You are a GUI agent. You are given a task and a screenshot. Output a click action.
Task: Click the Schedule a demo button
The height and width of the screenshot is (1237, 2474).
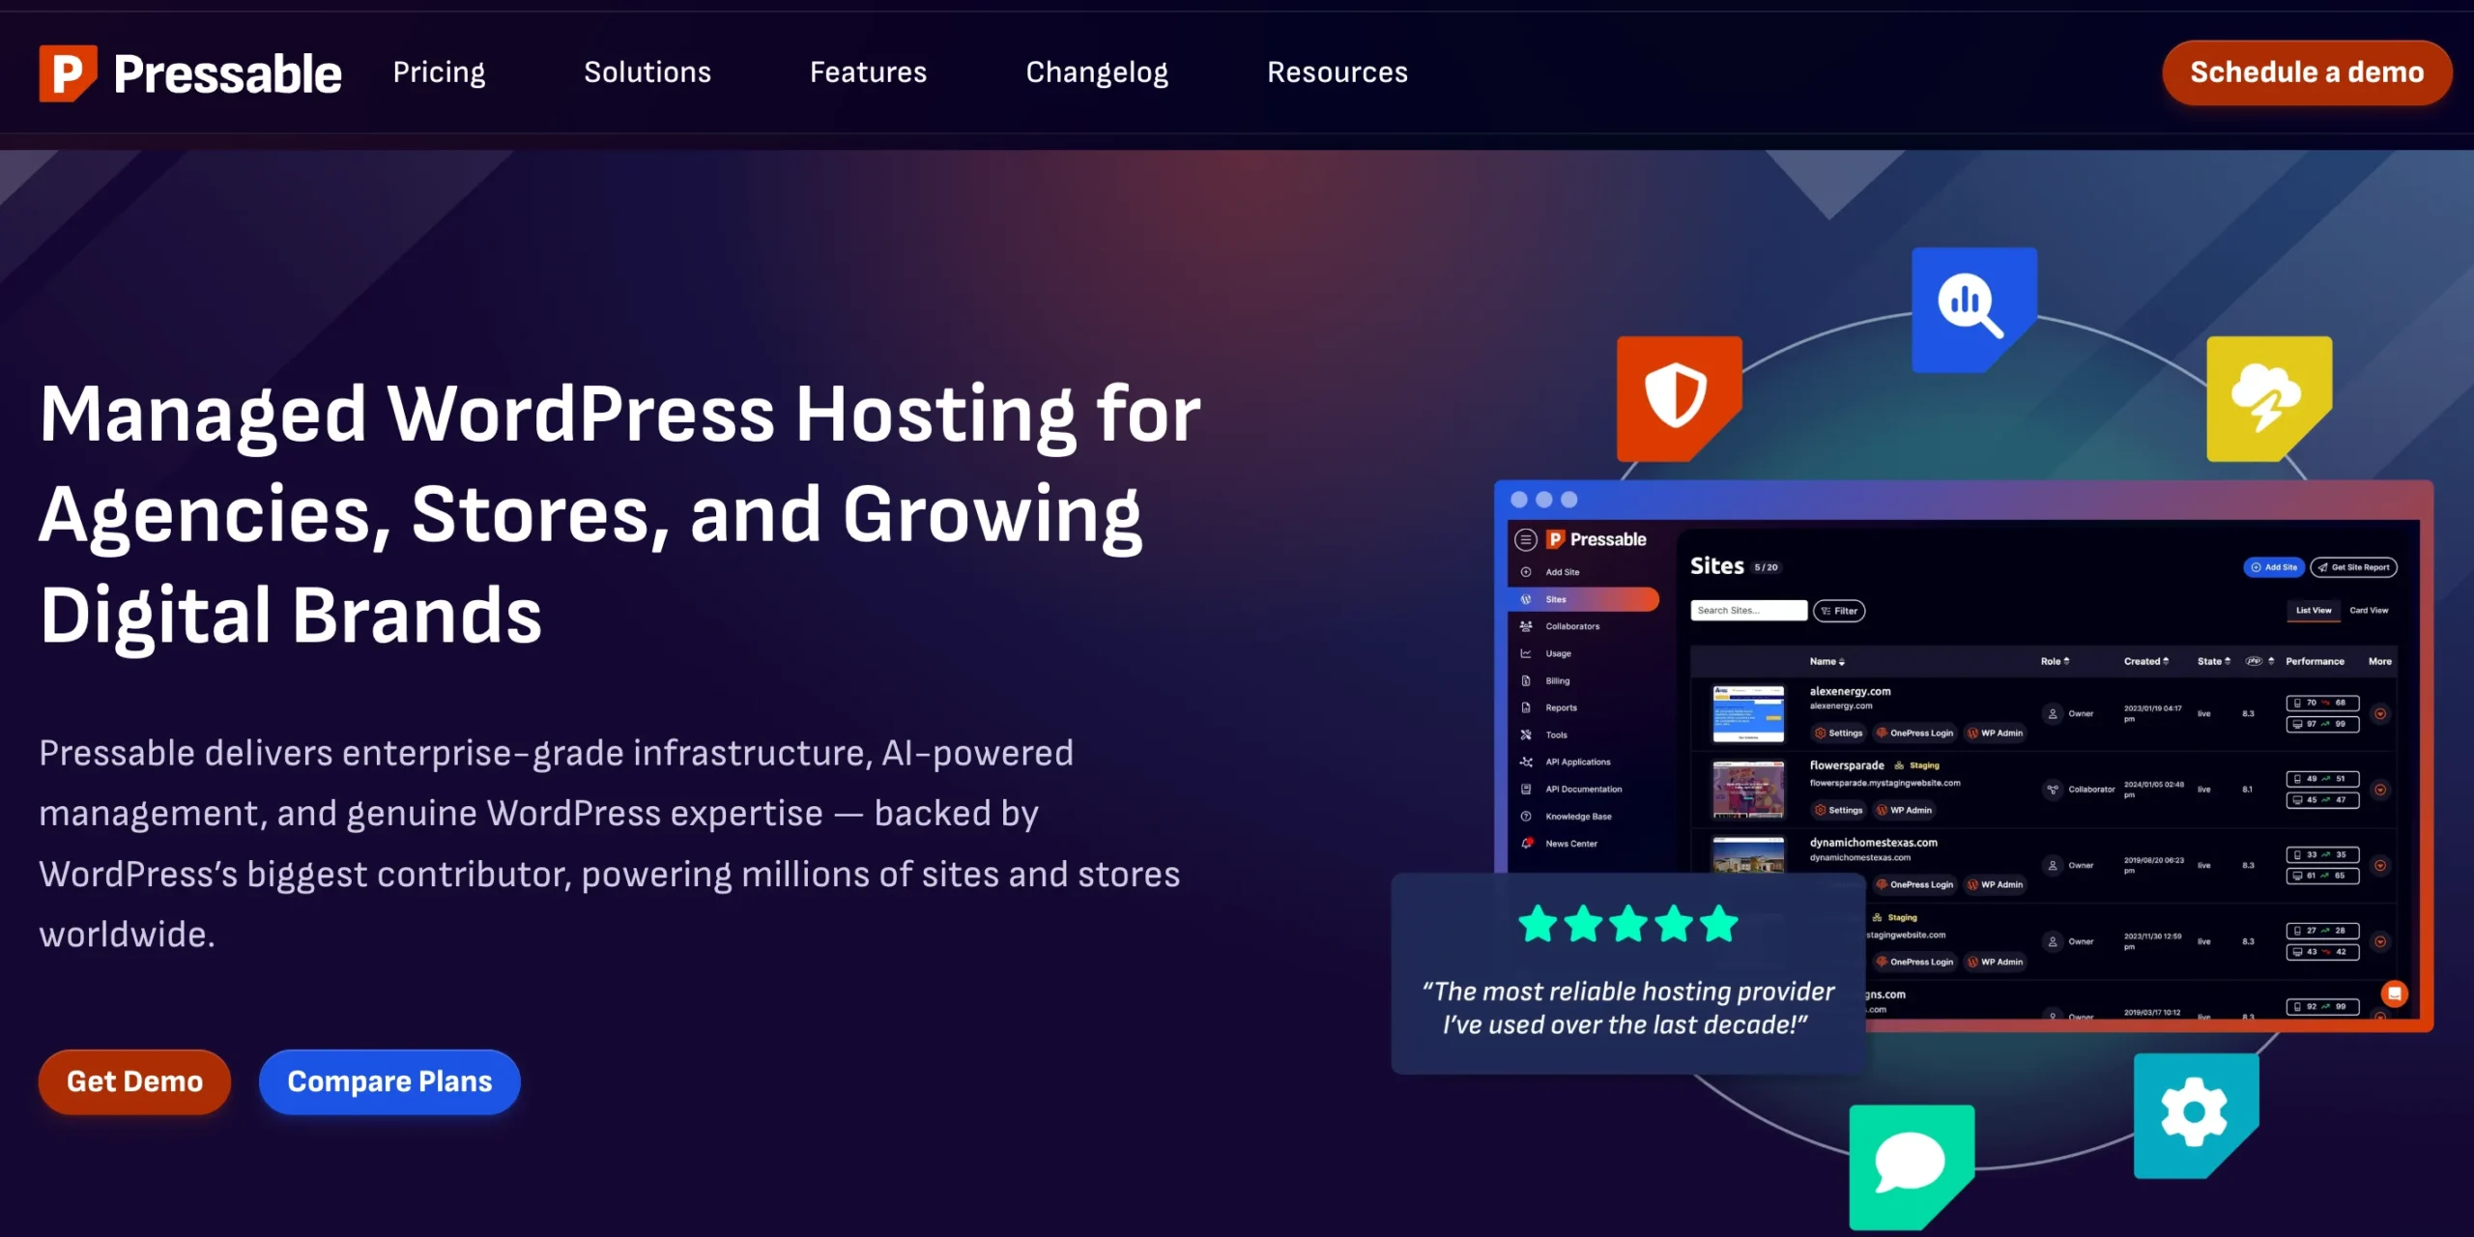click(2307, 72)
